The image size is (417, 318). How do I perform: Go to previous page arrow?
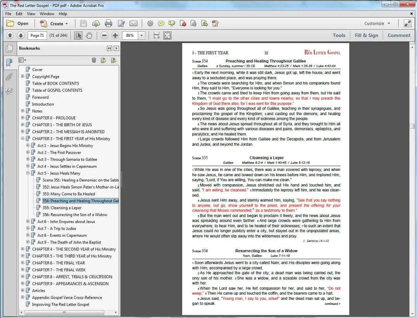10,35
